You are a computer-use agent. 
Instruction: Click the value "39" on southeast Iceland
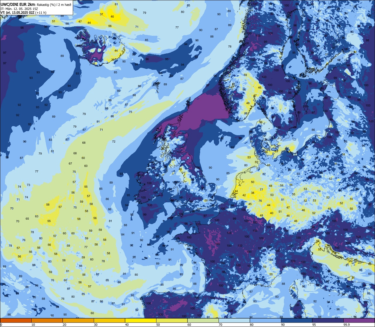(113, 60)
